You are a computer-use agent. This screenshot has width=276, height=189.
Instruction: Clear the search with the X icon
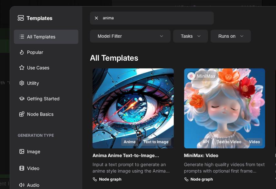coord(96,18)
